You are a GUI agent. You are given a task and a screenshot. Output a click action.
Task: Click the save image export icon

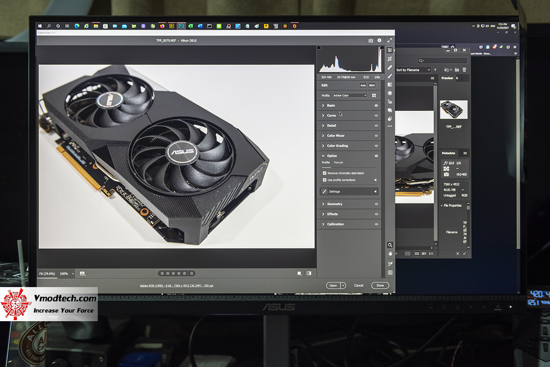point(371,40)
